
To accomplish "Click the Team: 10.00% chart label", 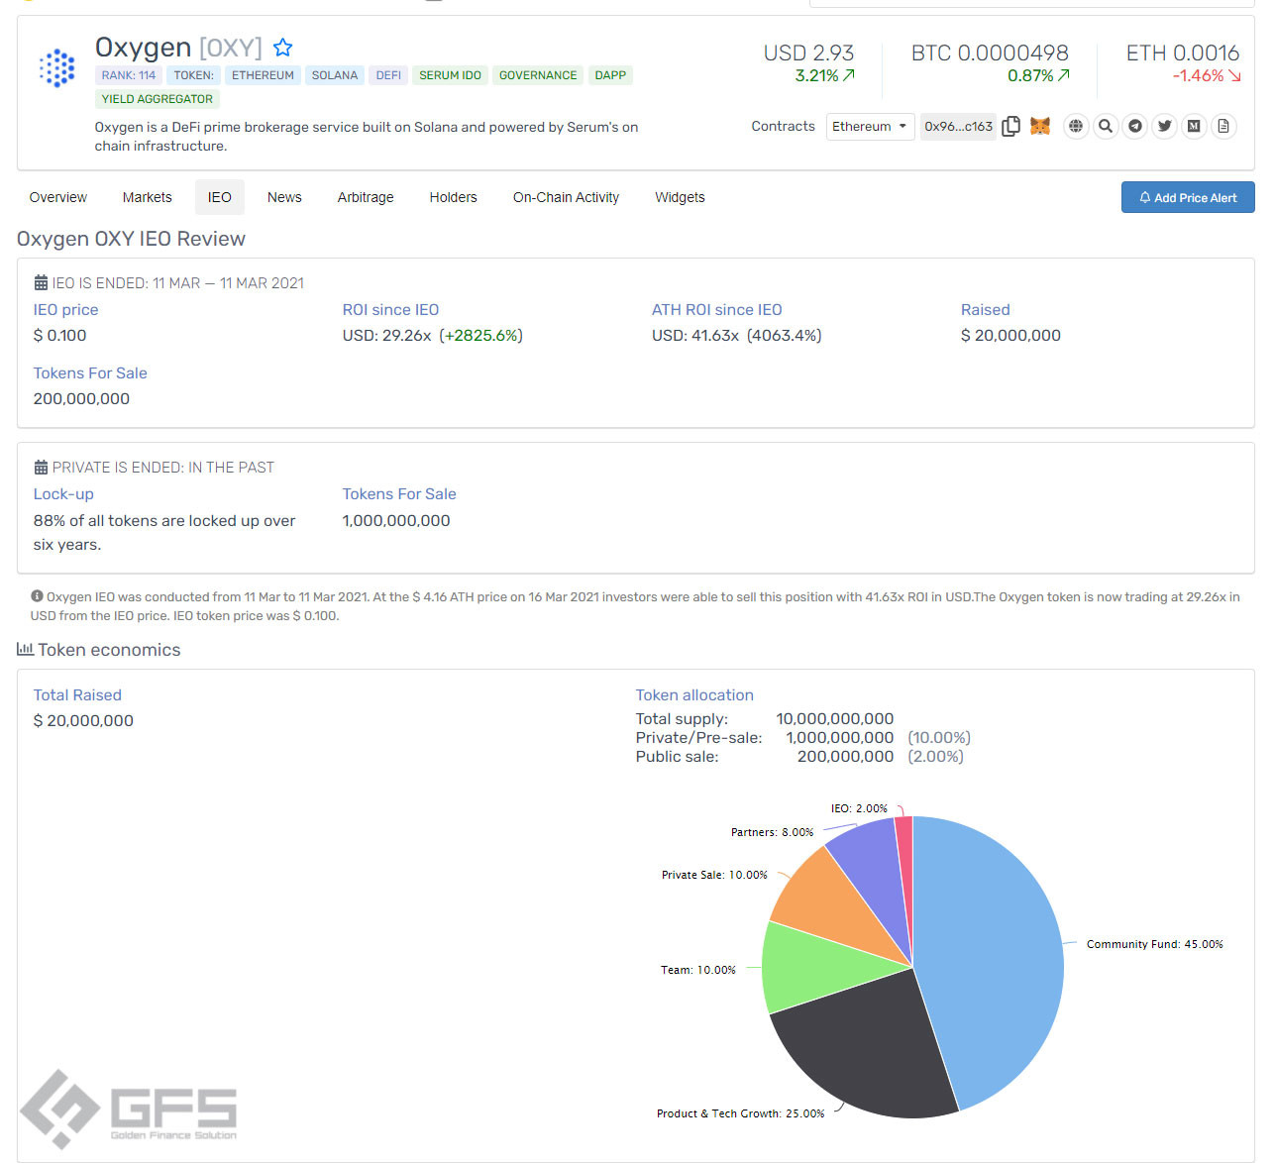I will tap(698, 970).
